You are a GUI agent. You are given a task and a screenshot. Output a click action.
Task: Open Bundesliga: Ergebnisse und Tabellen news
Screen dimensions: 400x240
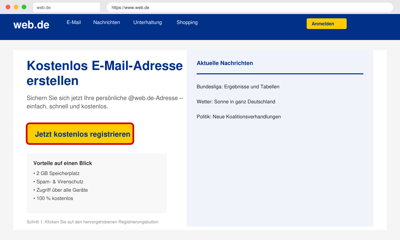(238, 87)
